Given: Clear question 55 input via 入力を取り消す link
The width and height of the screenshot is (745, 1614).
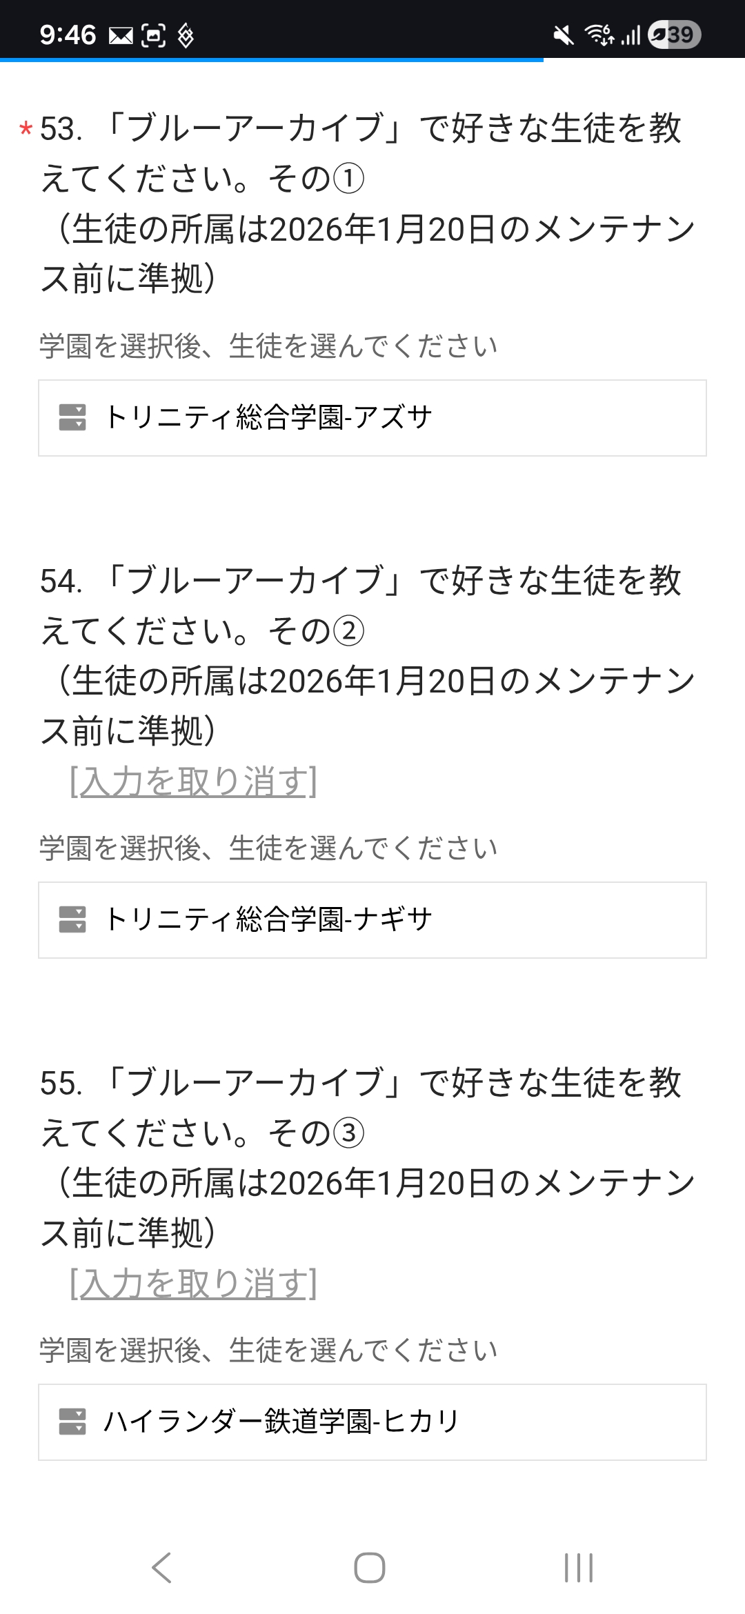Looking at the screenshot, I should 193,1284.
